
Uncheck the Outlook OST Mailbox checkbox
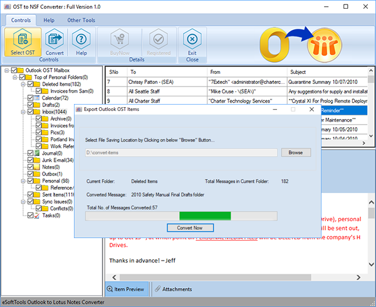(14, 70)
